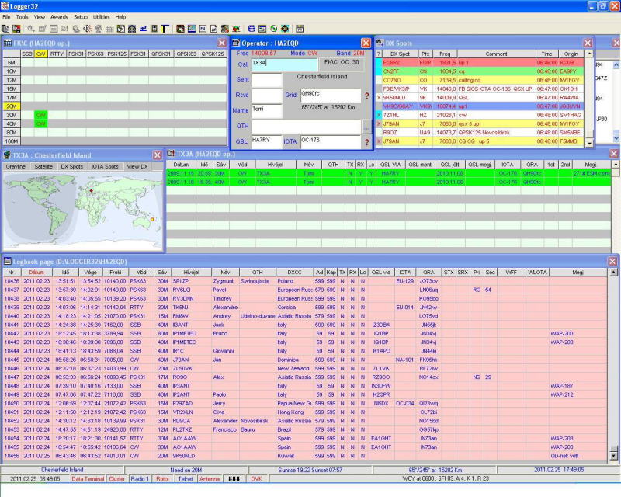Click the Logger32 application title icon
621x497 pixels.
pyautogui.click(x=5, y=6)
